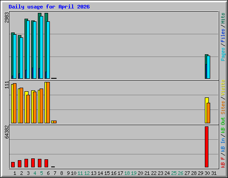The height and width of the screenshot is (178, 228).
Task: Click day 14 on the x-axis
Action: click(100, 173)
